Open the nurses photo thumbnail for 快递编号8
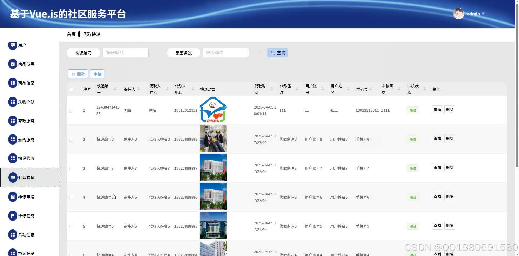Screen dimensions: 519x256 [213, 138]
